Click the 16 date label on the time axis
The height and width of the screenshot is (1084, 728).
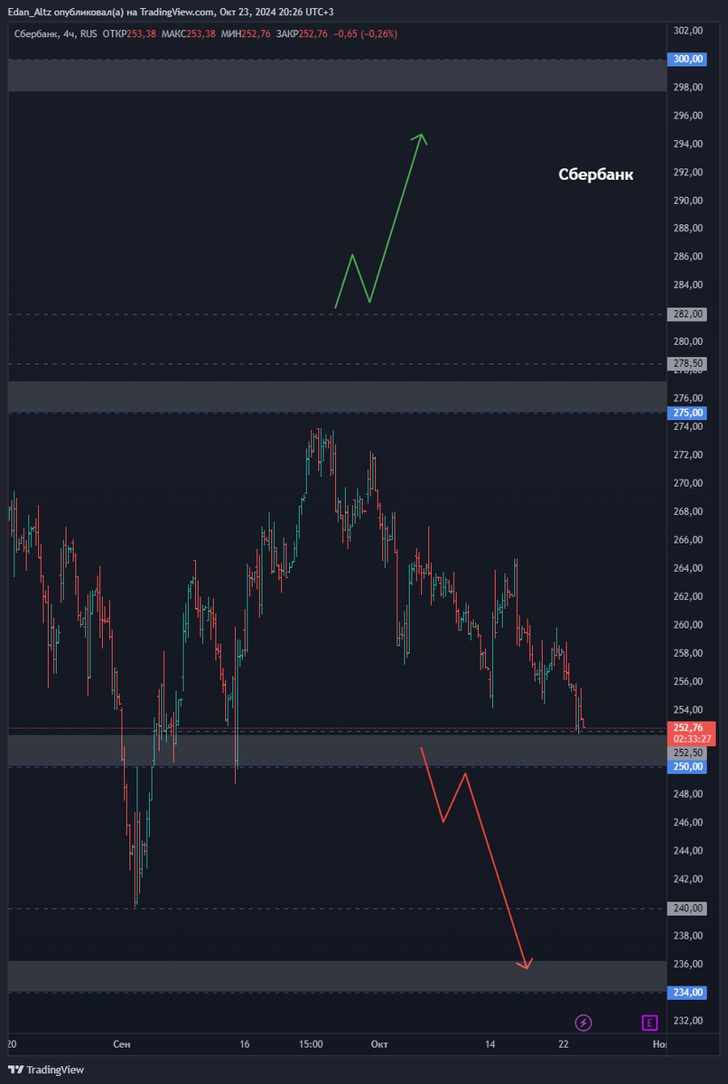(x=245, y=1043)
